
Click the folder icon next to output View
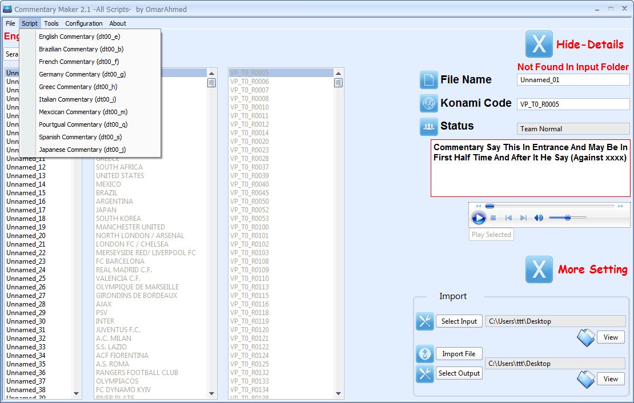click(585, 379)
